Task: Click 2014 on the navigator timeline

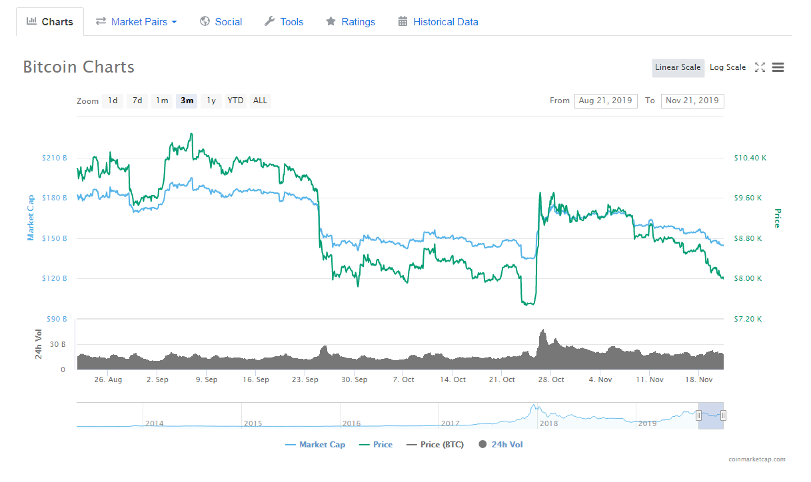Action: point(154,423)
